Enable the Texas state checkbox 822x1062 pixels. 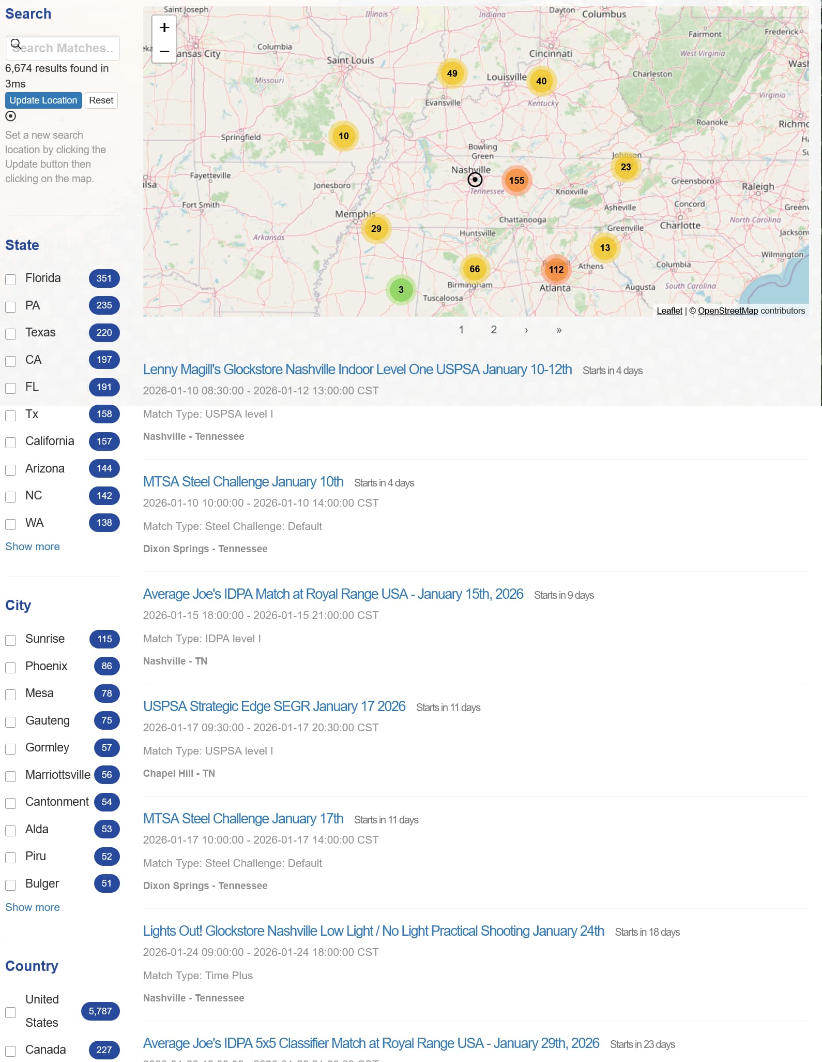(11, 334)
